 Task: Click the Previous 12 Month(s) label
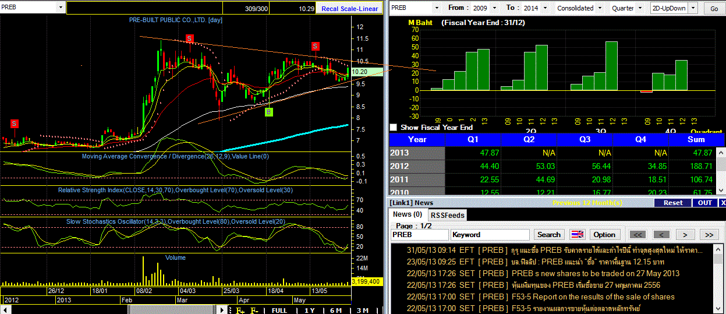click(x=587, y=203)
